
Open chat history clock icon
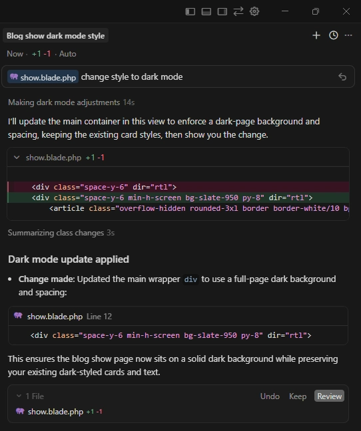(x=334, y=35)
